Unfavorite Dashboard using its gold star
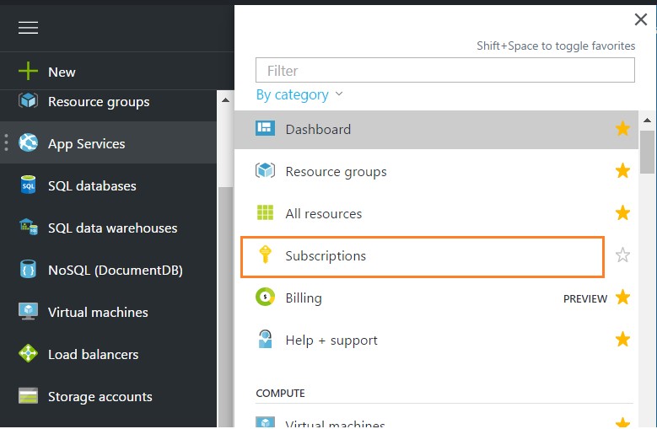Image resolution: width=657 pixels, height=429 pixels. (622, 129)
